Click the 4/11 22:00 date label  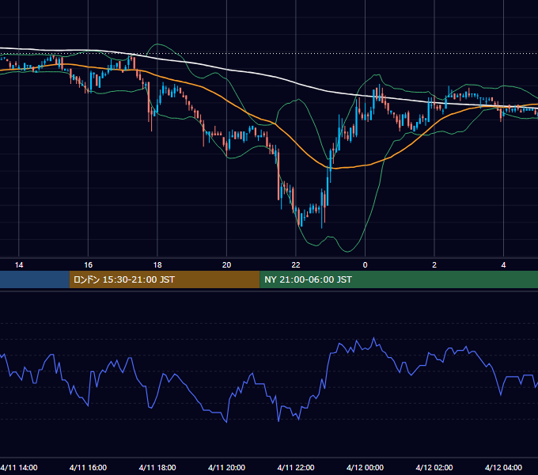pyautogui.click(x=296, y=467)
